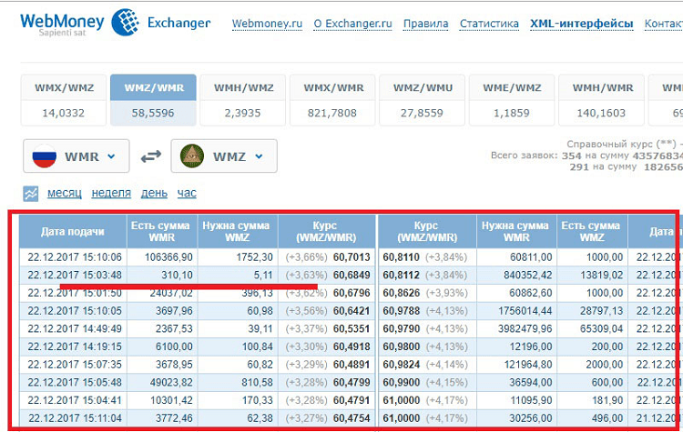Click the 60,6849 rate value
Image resolution: width=683 pixels, height=432 pixels.
(x=352, y=275)
